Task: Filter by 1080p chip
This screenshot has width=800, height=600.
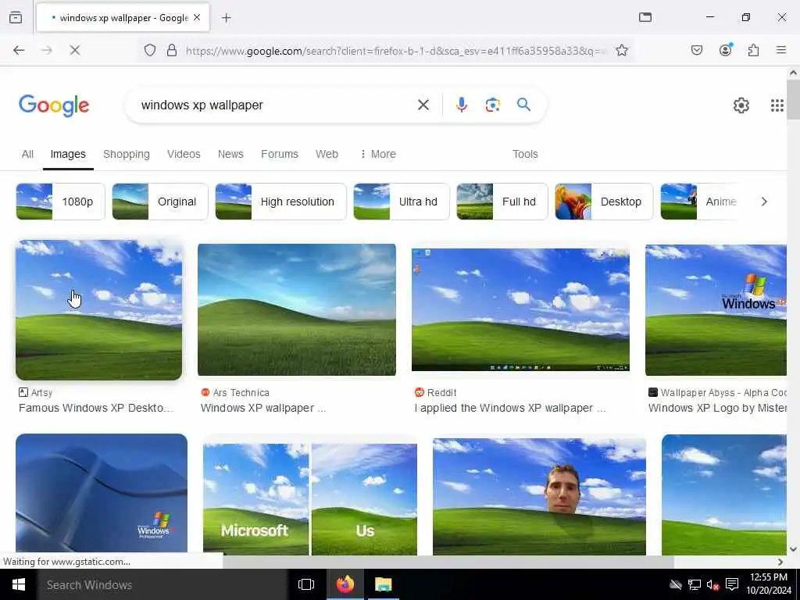Action: [60, 202]
